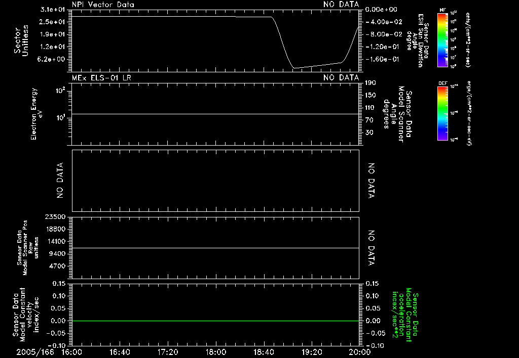Click the green "Model Constant acceleration" axis label
This screenshot has width=519, height=358.
(405, 315)
